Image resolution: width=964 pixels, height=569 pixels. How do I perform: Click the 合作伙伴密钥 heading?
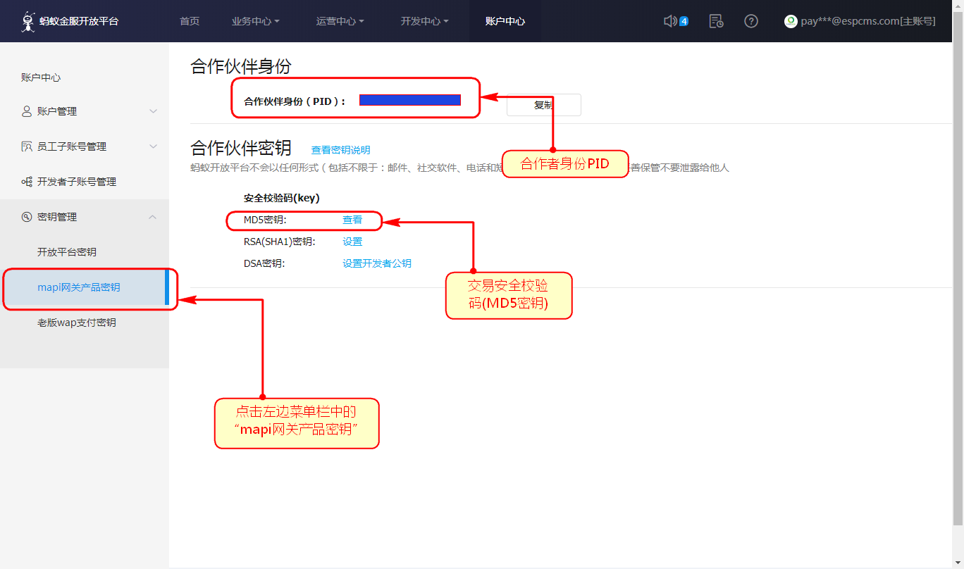point(241,148)
